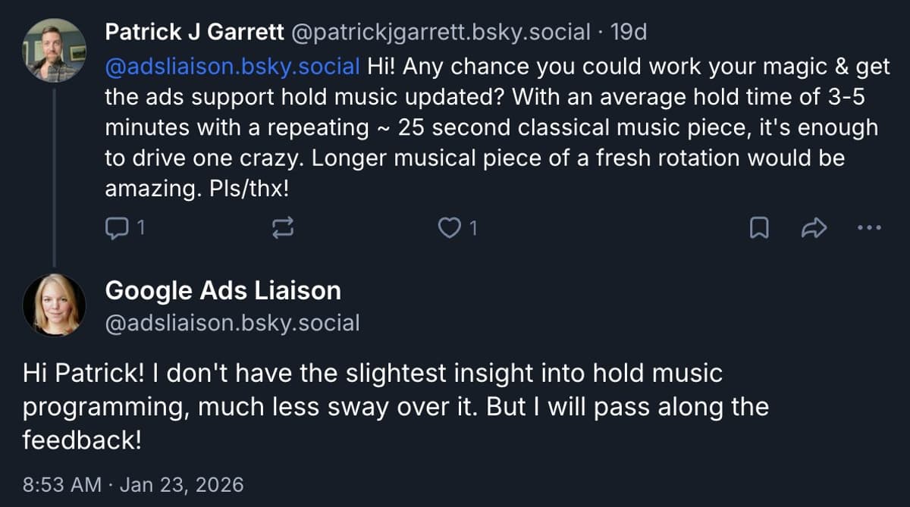This screenshot has height=507, width=910.
Task: Repost Patrick's post using the repost icon
Action: click(281, 228)
